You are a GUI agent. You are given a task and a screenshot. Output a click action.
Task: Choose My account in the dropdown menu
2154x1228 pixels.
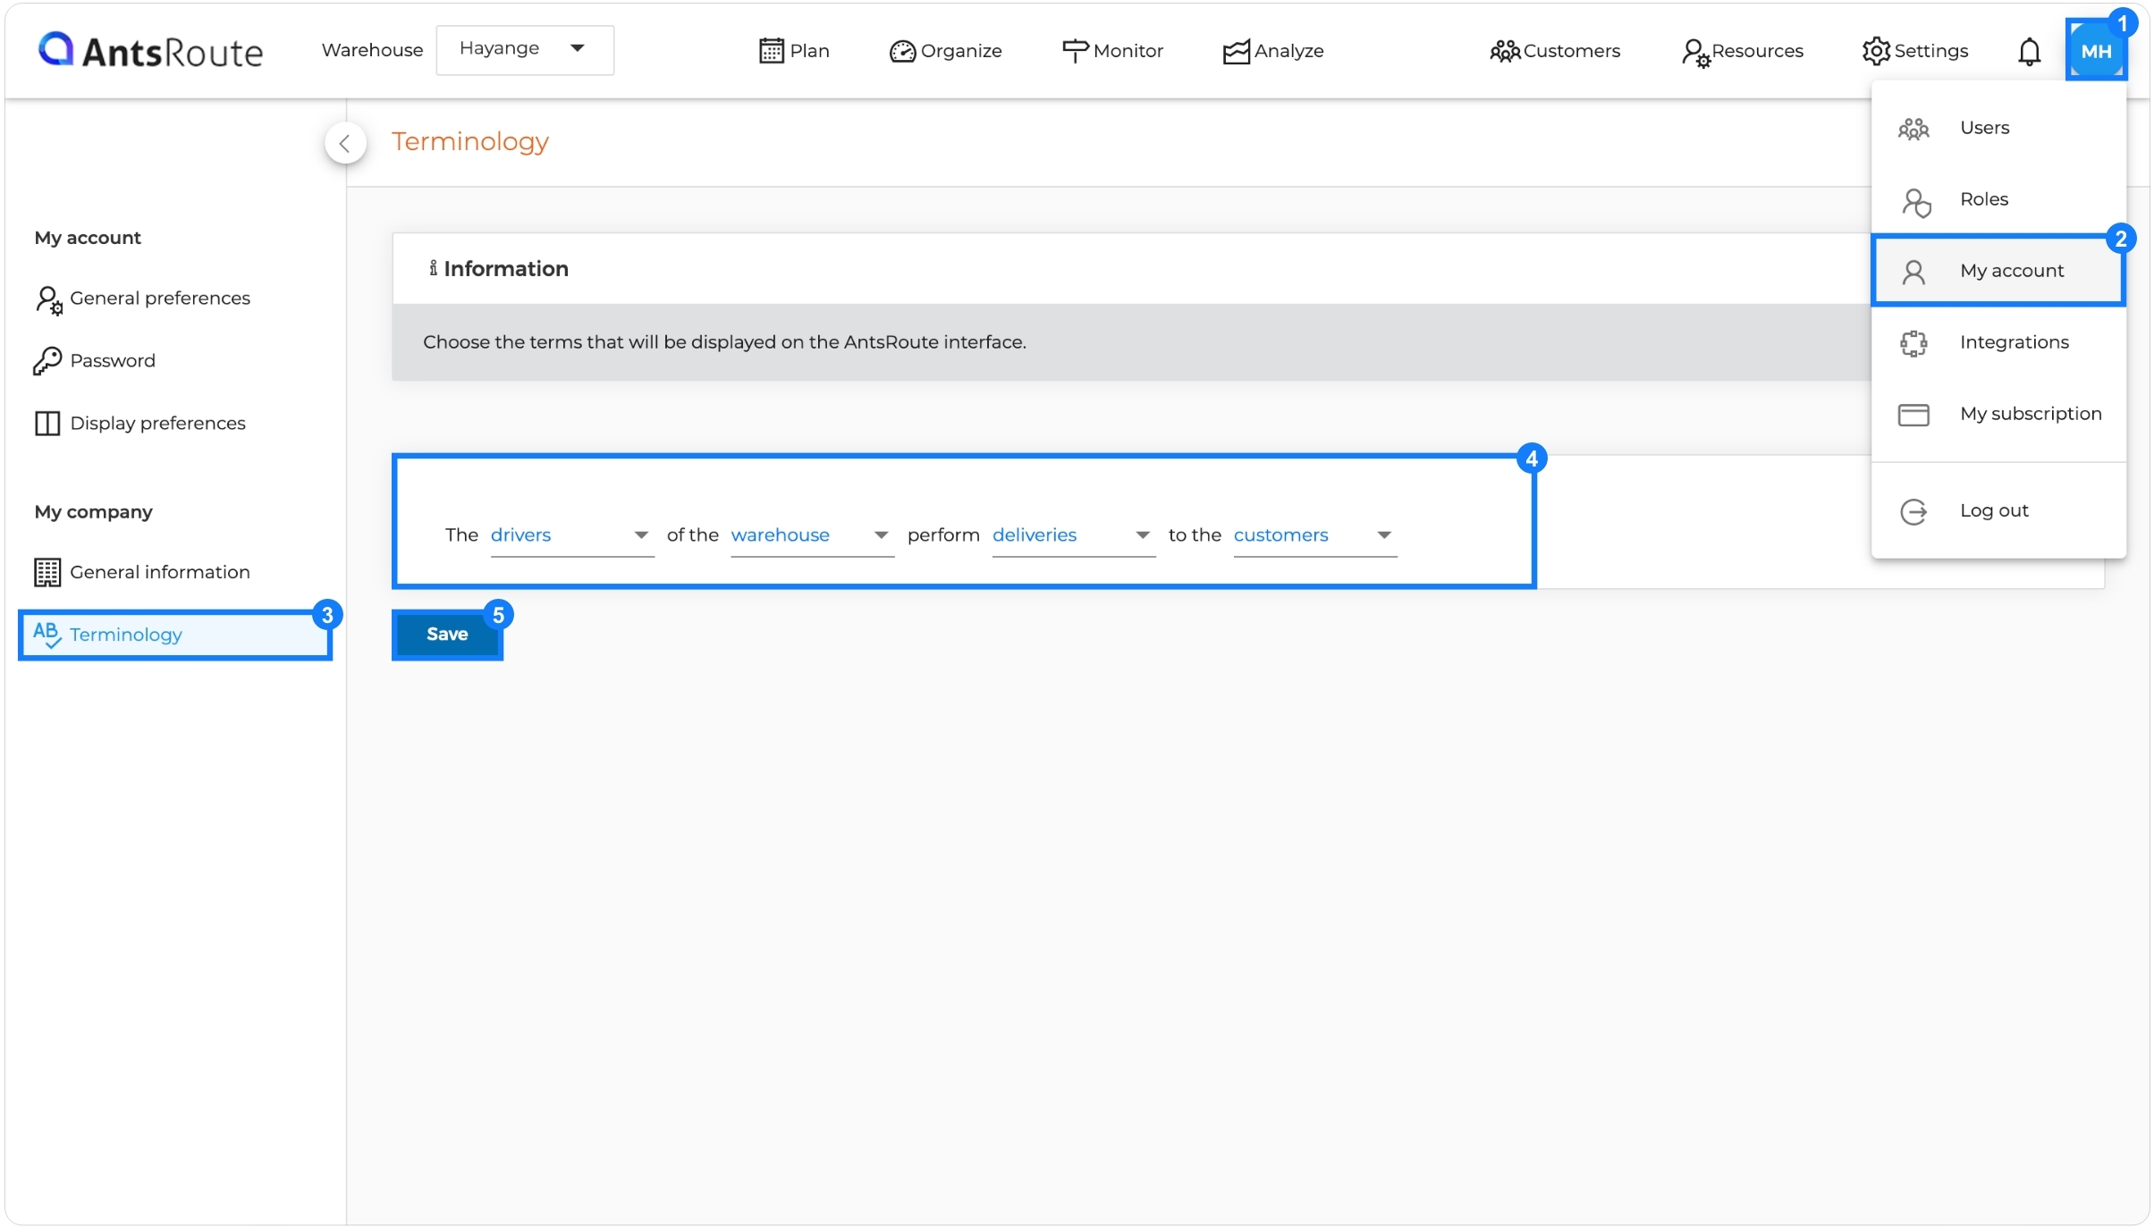click(1998, 271)
